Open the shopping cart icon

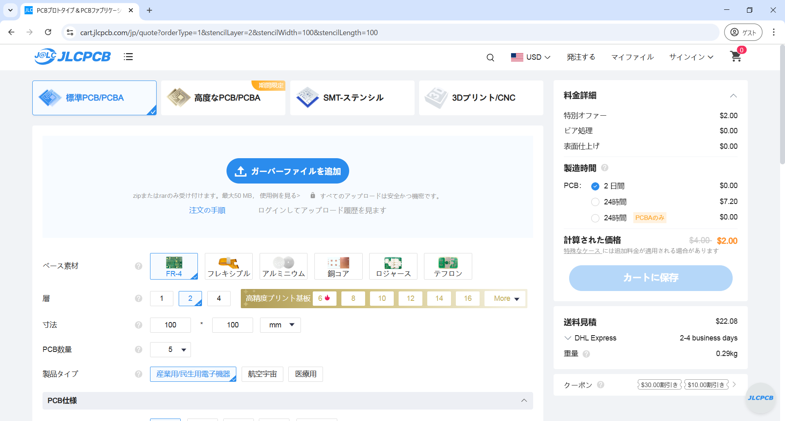[x=736, y=57]
